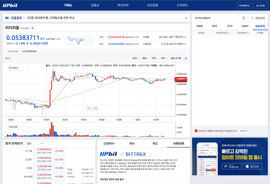Screen dimensions: 270x184
Task: Click the coin search magnifier icon
Action: pyautogui.click(x=243, y=18)
